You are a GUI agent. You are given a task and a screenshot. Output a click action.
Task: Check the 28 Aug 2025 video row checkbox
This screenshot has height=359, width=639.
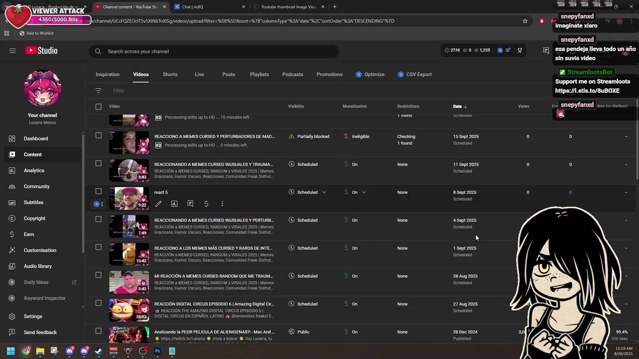[x=98, y=275]
